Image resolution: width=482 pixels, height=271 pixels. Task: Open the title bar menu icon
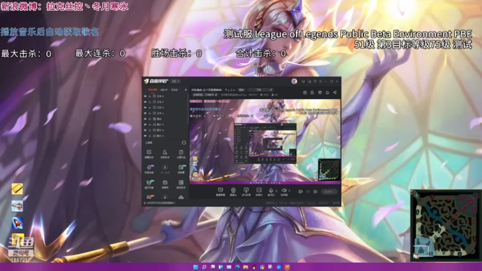coord(321,81)
